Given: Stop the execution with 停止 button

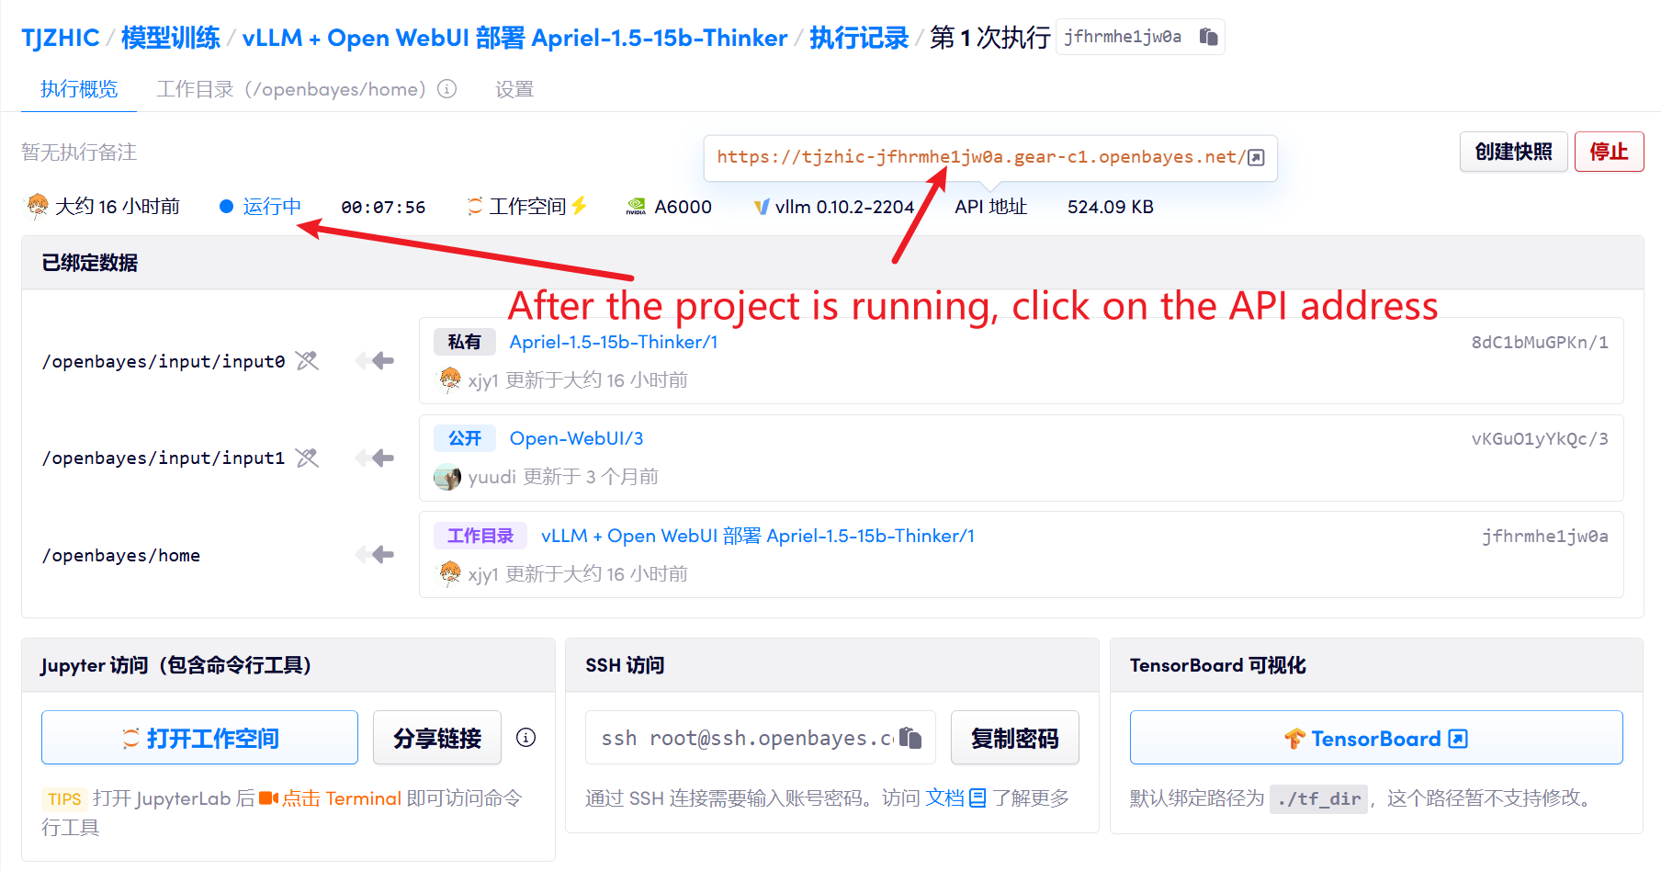Looking at the screenshot, I should (1609, 152).
